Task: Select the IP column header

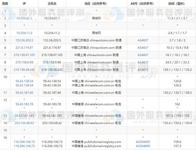Action: click(24, 4)
